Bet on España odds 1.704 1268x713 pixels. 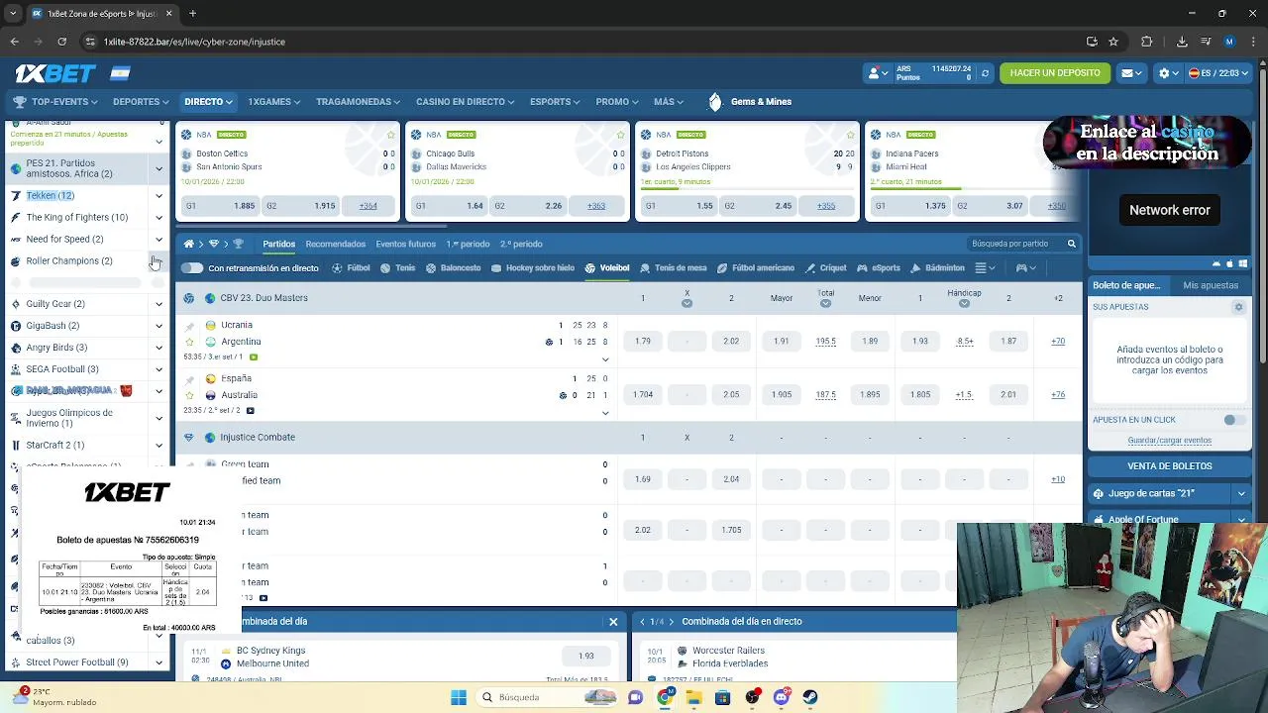(642, 395)
